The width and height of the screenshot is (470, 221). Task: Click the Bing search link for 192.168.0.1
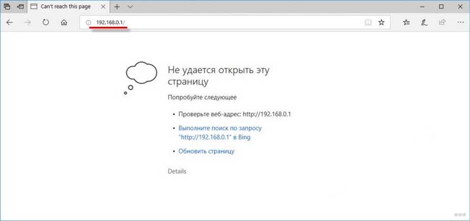pos(220,133)
